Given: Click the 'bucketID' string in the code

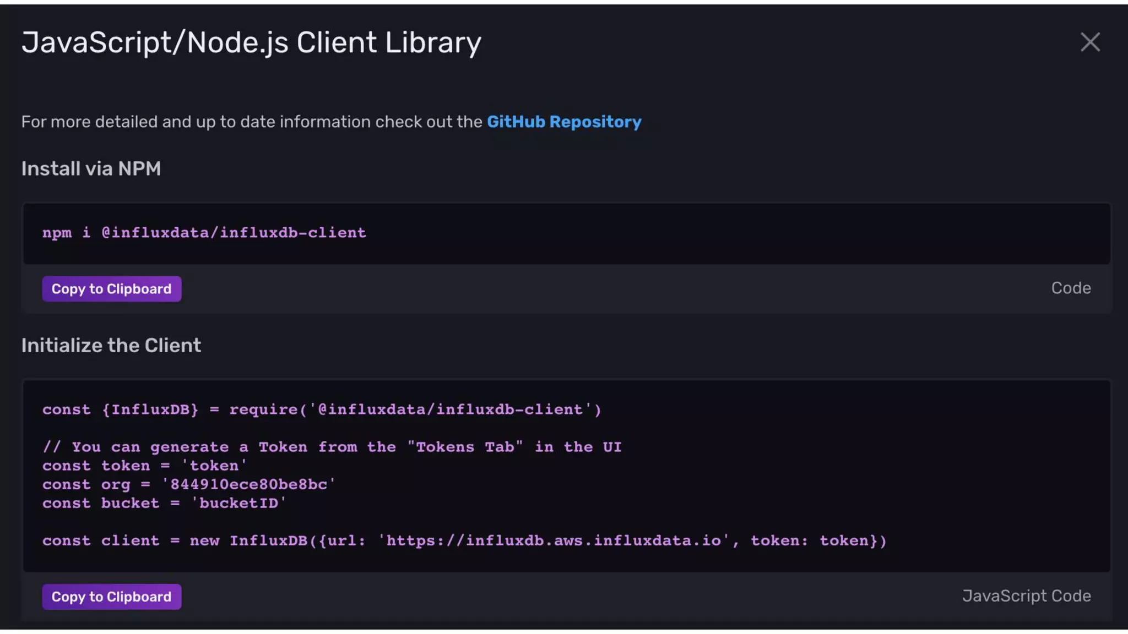Looking at the screenshot, I should tap(238, 503).
